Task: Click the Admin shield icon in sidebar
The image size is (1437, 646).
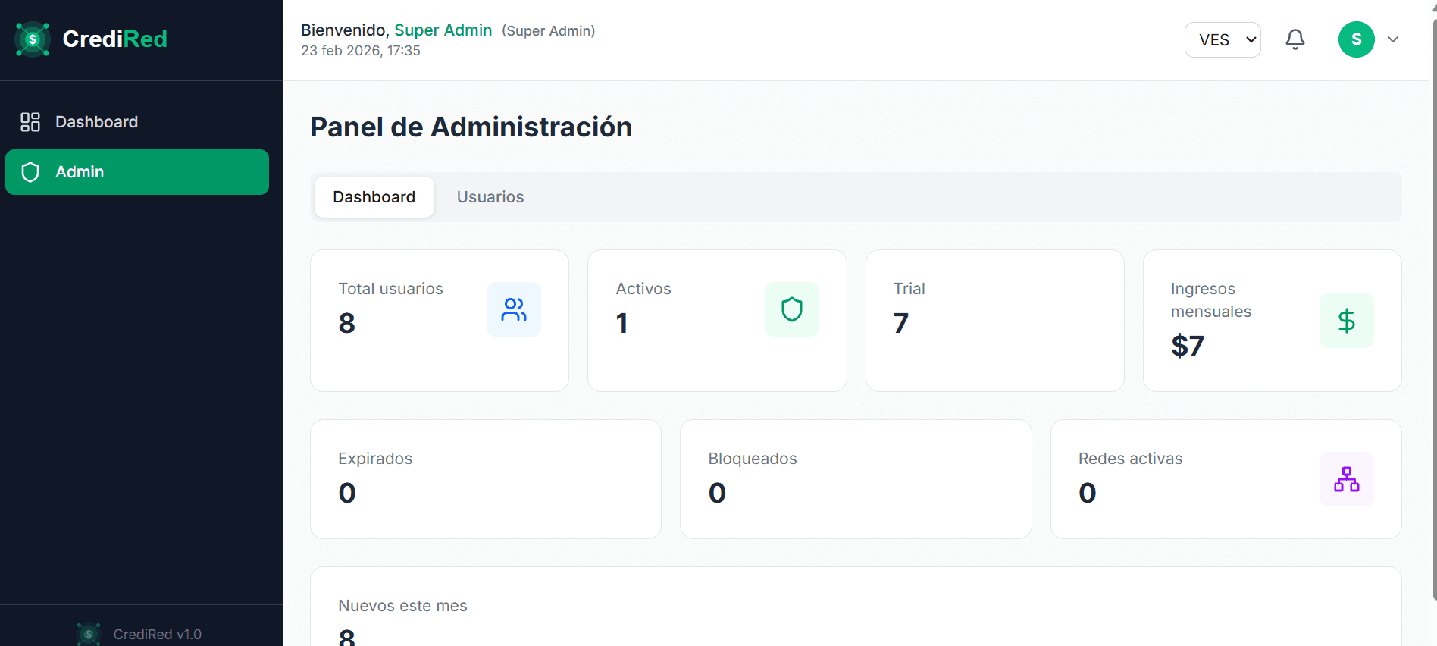Action: pyautogui.click(x=30, y=172)
